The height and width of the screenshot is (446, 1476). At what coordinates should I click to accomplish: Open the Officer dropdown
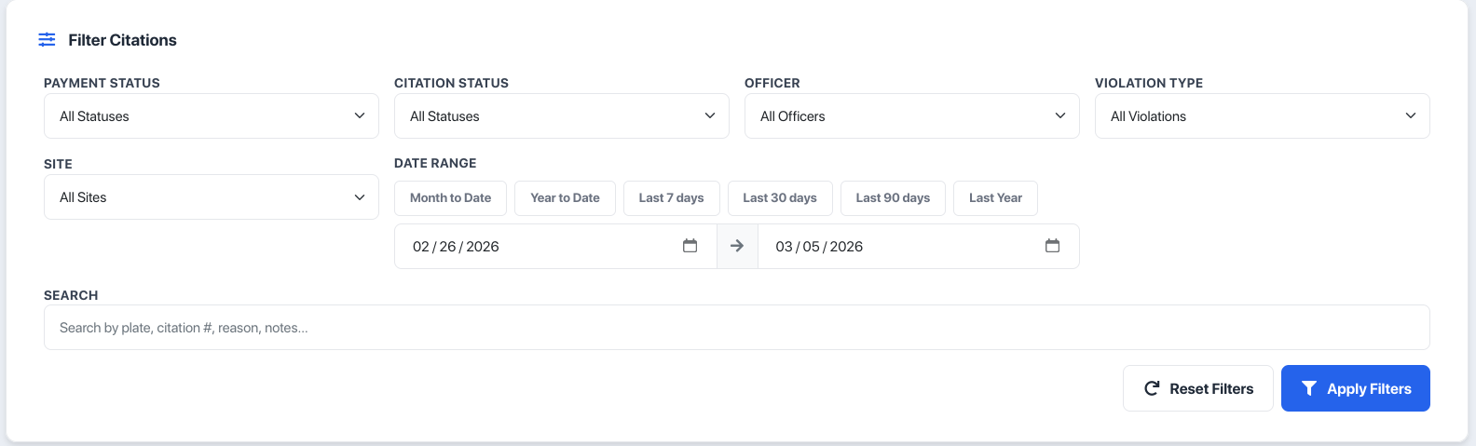(x=911, y=116)
